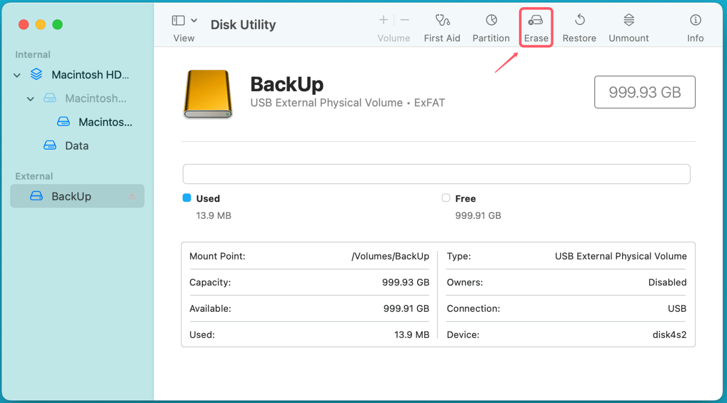Click the View toolbar icon
Screen dimensions: 727x403
pyautogui.click(x=178, y=20)
